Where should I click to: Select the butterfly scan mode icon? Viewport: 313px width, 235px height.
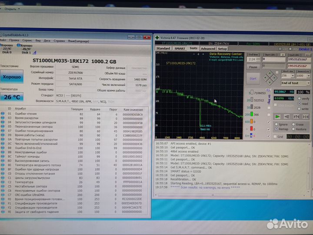pos(306,117)
